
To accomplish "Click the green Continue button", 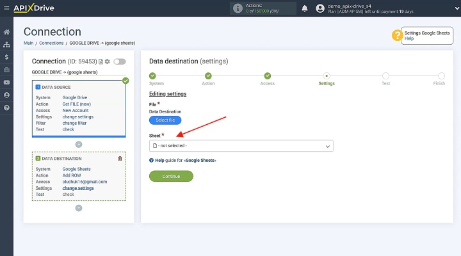I will click(171, 177).
